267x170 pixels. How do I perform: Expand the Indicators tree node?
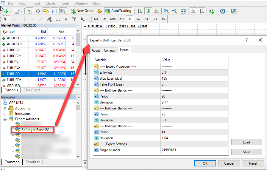(5, 114)
